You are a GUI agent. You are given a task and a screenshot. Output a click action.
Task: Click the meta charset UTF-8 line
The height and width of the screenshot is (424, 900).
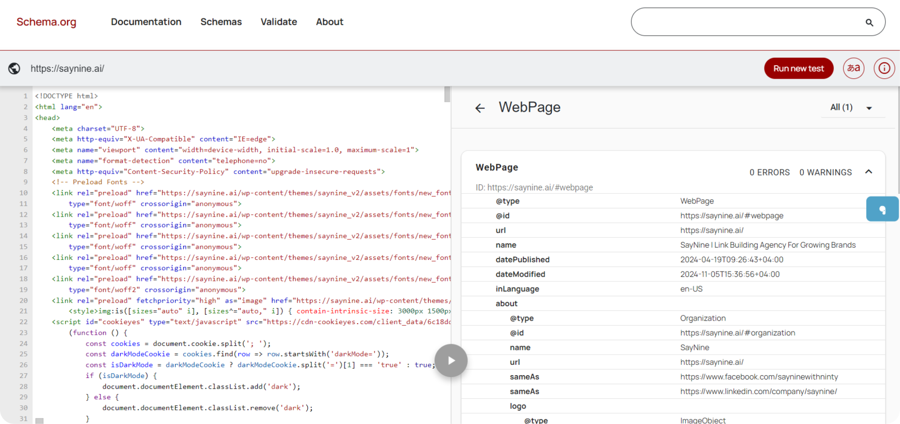(98, 129)
